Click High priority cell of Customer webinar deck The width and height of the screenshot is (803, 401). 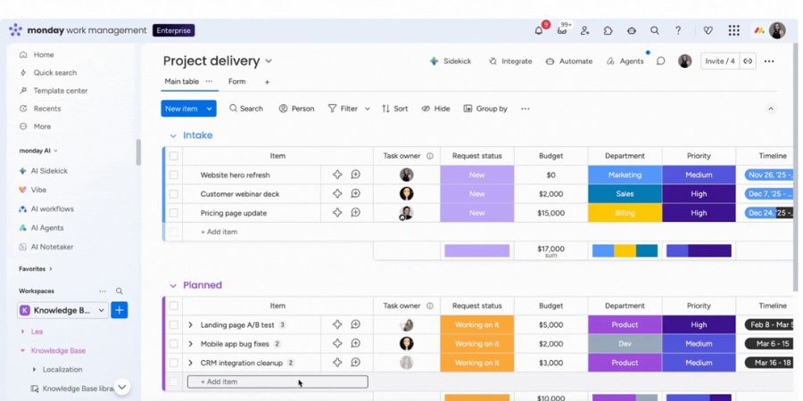pos(699,194)
